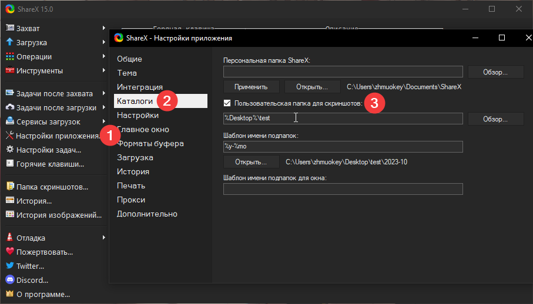Expand Задачи после захвата submenu arrow
The width and height of the screenshot is (533, 304).
pos(103,93)
